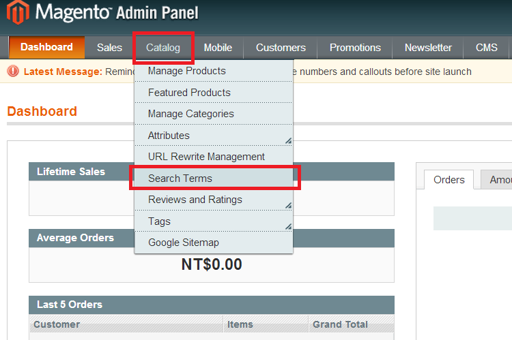Open the Customers menu
This screenshot has width=512, height=340.
281,48
